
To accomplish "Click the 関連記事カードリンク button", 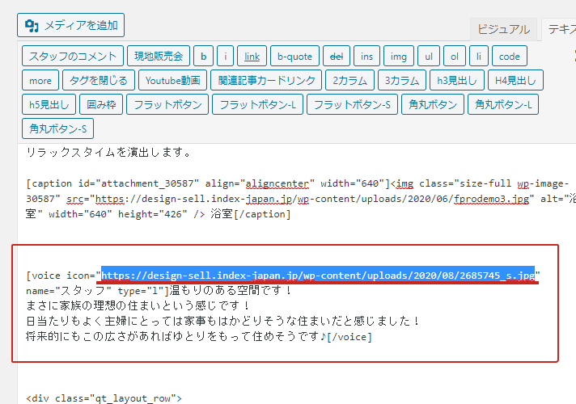I will click(x=265, y=81).
